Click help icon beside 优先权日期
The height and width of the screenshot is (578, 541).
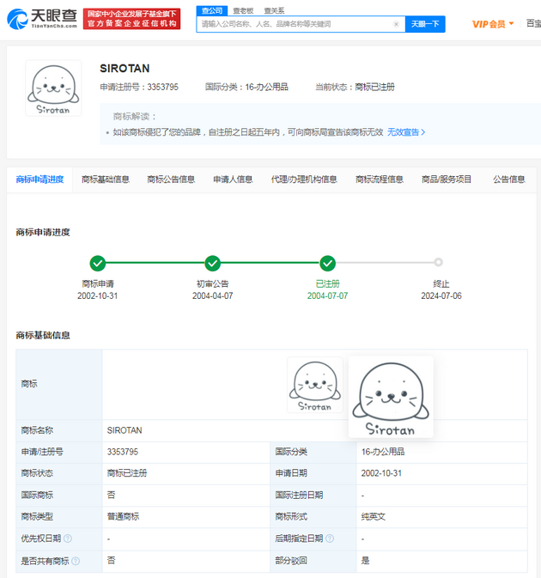click(x=68, y=538)
